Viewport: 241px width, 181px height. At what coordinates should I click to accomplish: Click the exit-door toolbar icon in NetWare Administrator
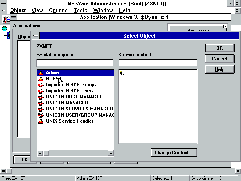click(x=6, y=20)
